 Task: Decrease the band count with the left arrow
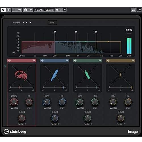tap(24, 22)
